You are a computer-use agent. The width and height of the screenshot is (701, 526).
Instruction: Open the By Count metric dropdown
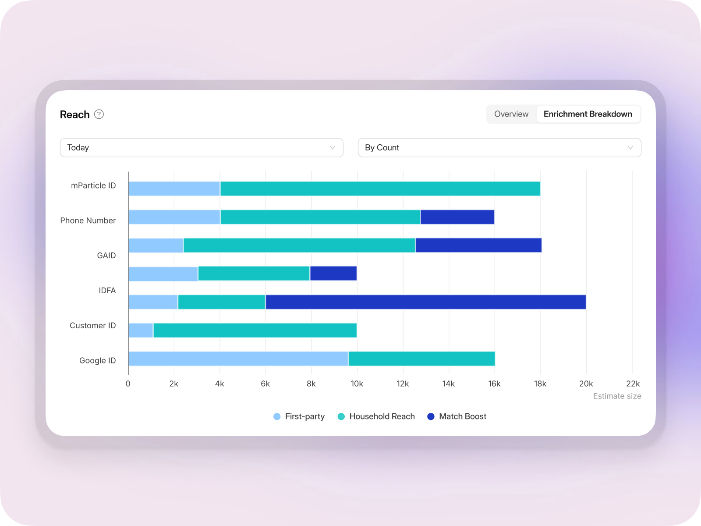tap(499, 148)
